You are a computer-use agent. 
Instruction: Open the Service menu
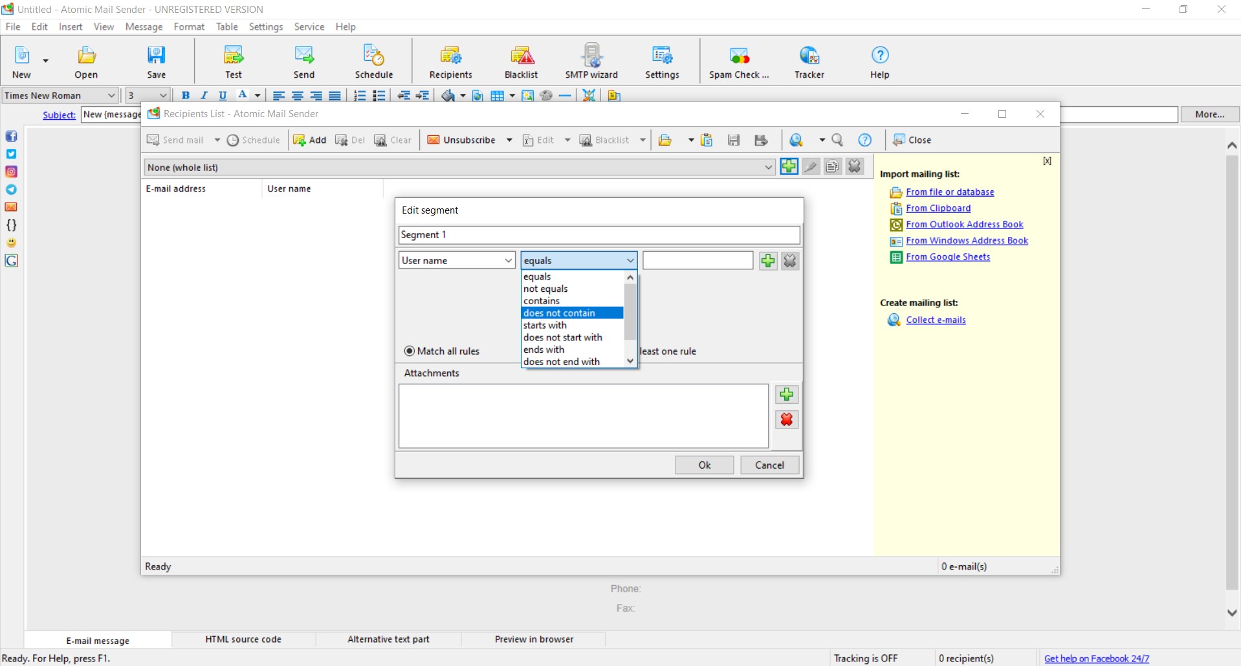(309, 27)
